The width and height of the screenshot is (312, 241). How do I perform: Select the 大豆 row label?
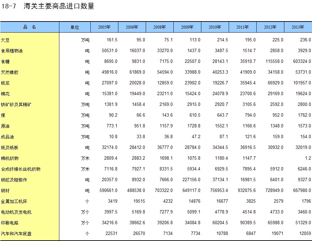coord(5,40)
